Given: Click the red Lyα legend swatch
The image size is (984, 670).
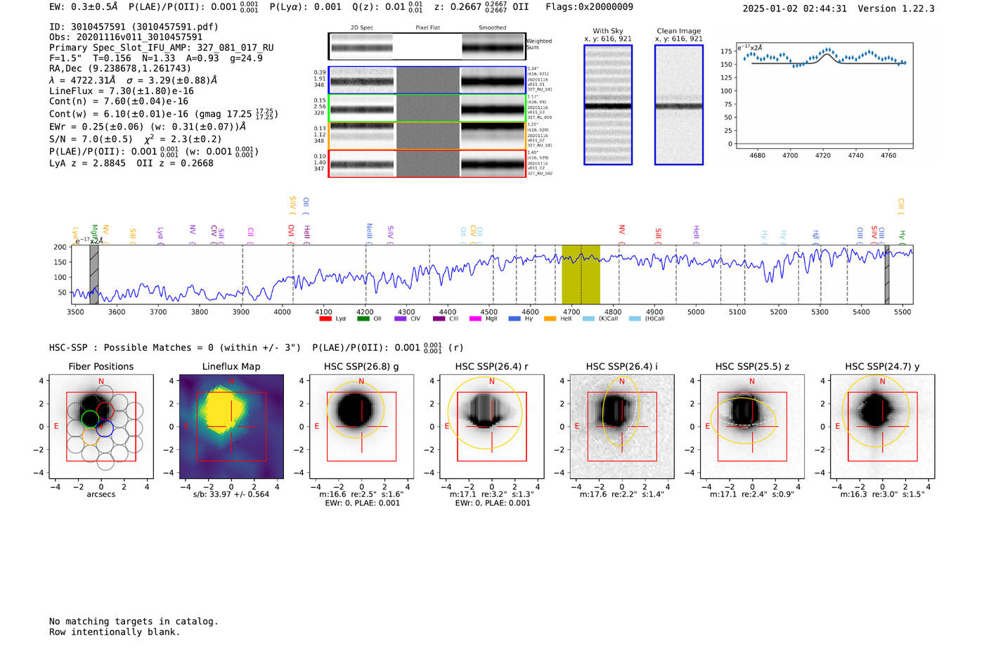Looking at the screenshot, I should click(325, 319).
